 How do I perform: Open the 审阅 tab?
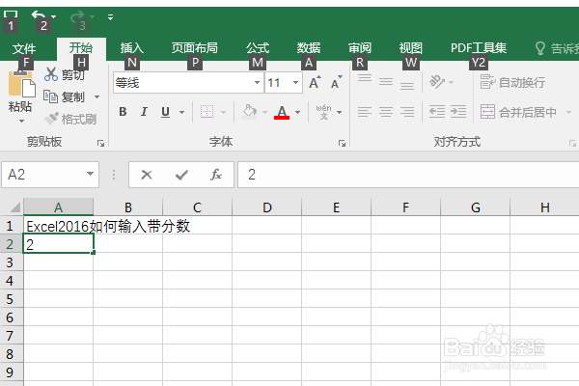click(360, 47)
